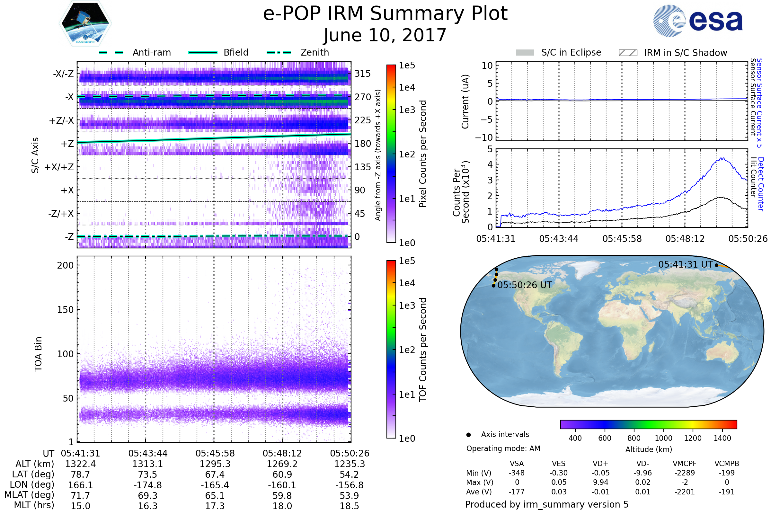Click the S/C in Eclipse gray swatch
The height and width of the screenshot is (514, 771).
tap(525, 53)
